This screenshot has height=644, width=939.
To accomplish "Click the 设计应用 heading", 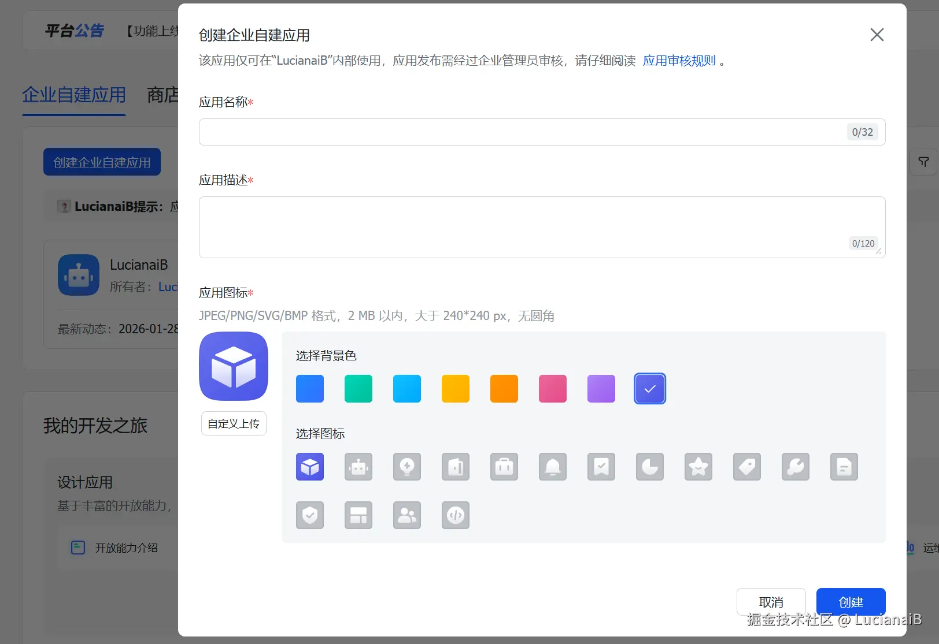I will pyautogui.click(x=85, y=482).
